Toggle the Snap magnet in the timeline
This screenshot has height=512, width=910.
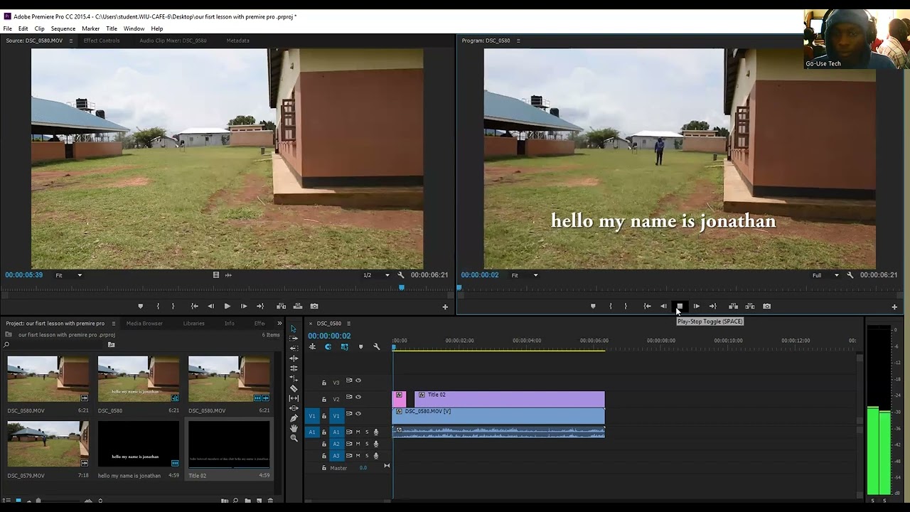click(x=328, y=347)
